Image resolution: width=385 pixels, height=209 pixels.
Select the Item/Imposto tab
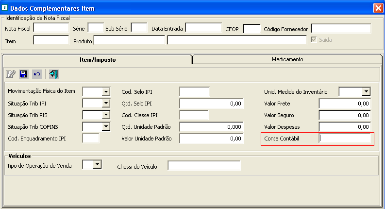click(97, 59)
